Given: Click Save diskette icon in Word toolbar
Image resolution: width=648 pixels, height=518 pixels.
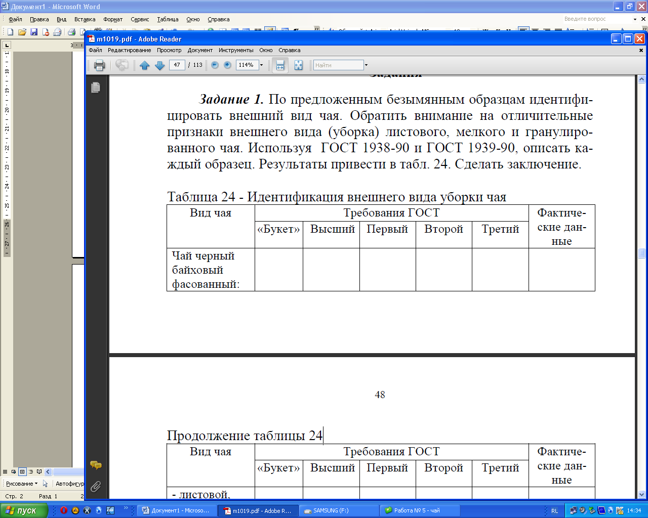Looking at the screenshot, I should click(34, 32).
